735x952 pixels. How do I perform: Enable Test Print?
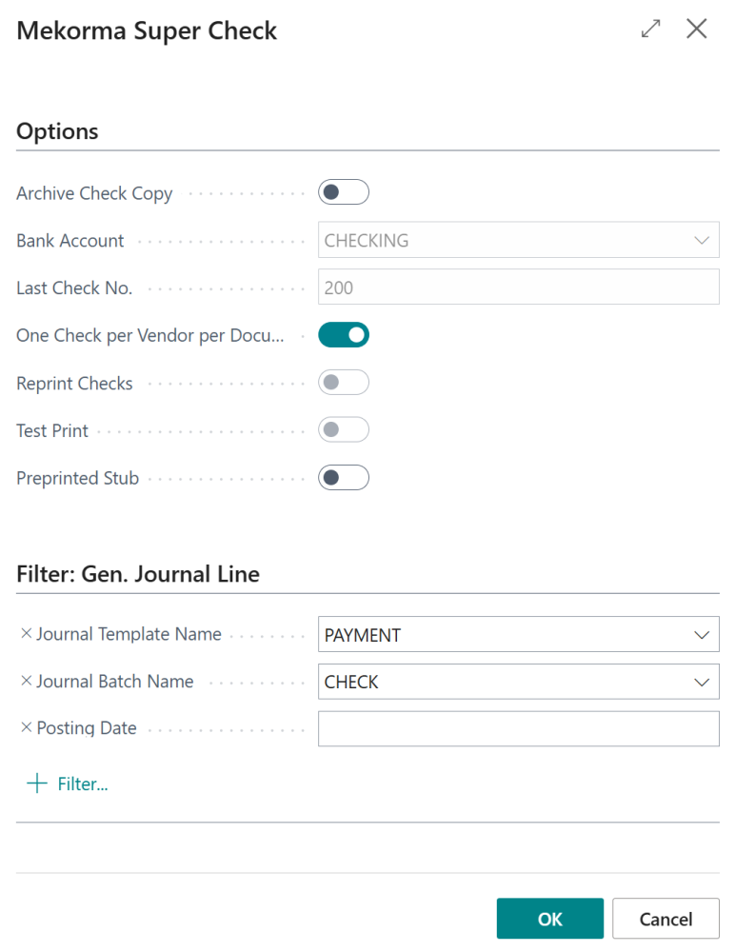click(343, 429)
